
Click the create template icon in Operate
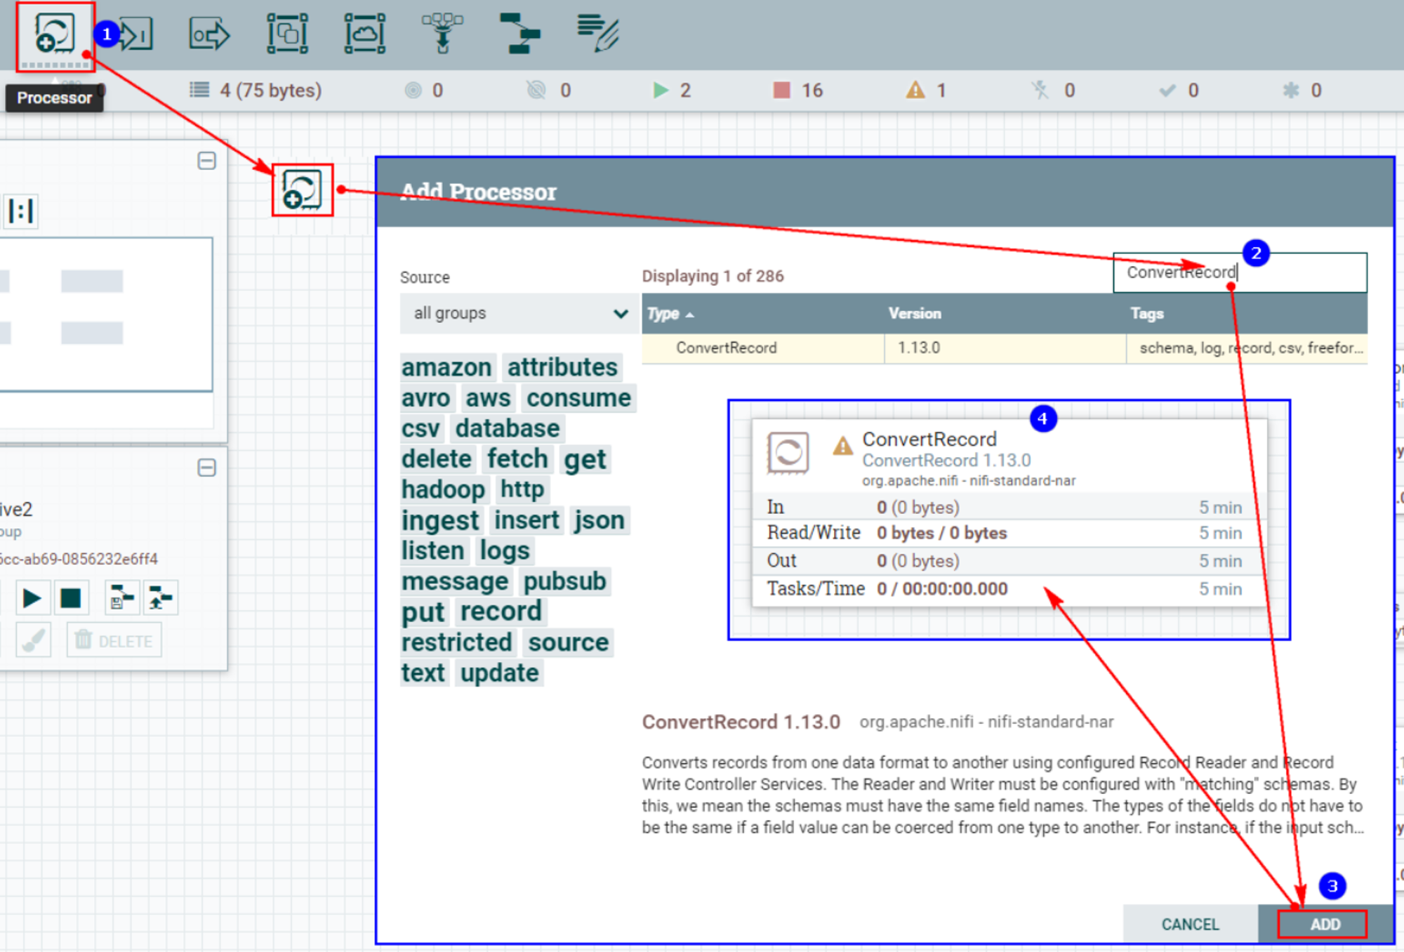tap(122, 598)
